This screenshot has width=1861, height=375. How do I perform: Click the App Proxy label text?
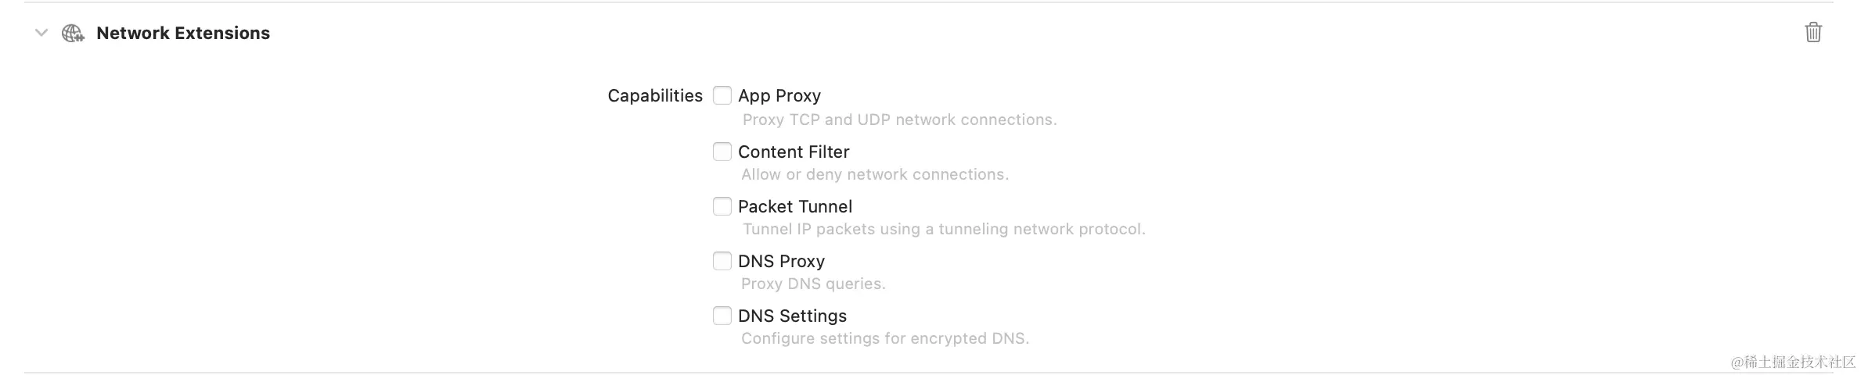[779, 95]
